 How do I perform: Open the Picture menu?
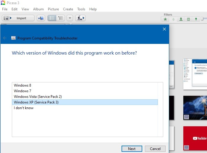point(53,9)
